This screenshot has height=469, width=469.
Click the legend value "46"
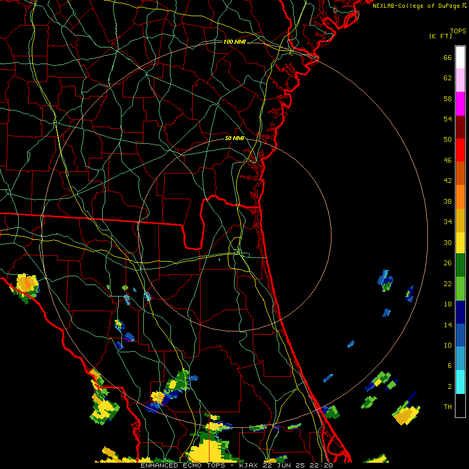448,161
